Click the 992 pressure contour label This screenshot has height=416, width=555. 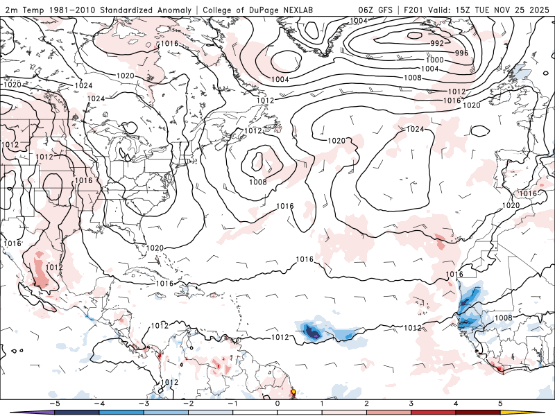tap(437, 43)
